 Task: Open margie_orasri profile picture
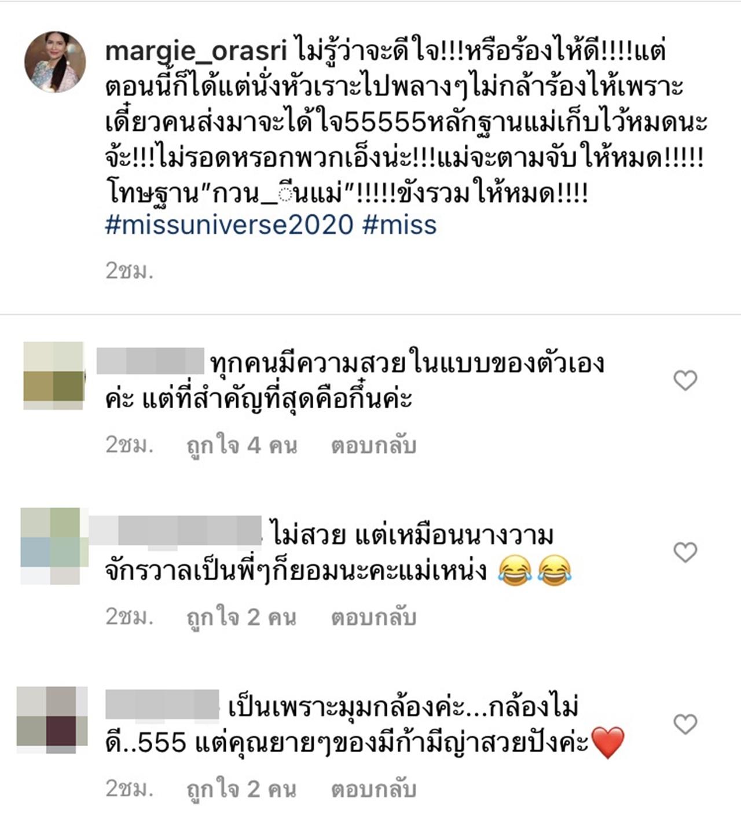[x=55, y=62]
